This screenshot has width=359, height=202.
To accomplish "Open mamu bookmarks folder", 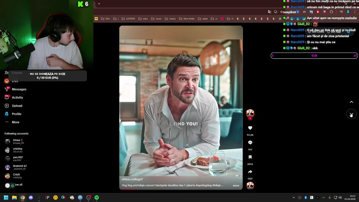I will (170, 19).
